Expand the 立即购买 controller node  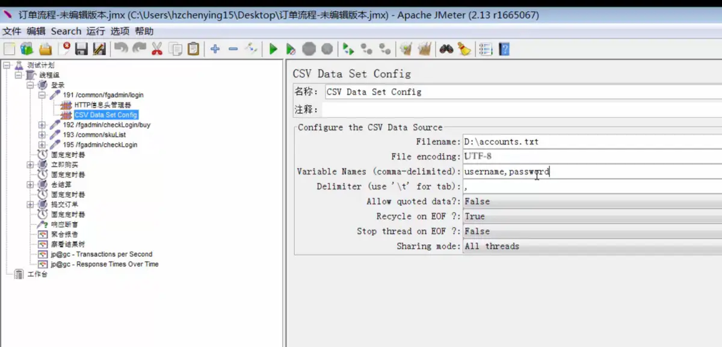(x=31, y=165)
